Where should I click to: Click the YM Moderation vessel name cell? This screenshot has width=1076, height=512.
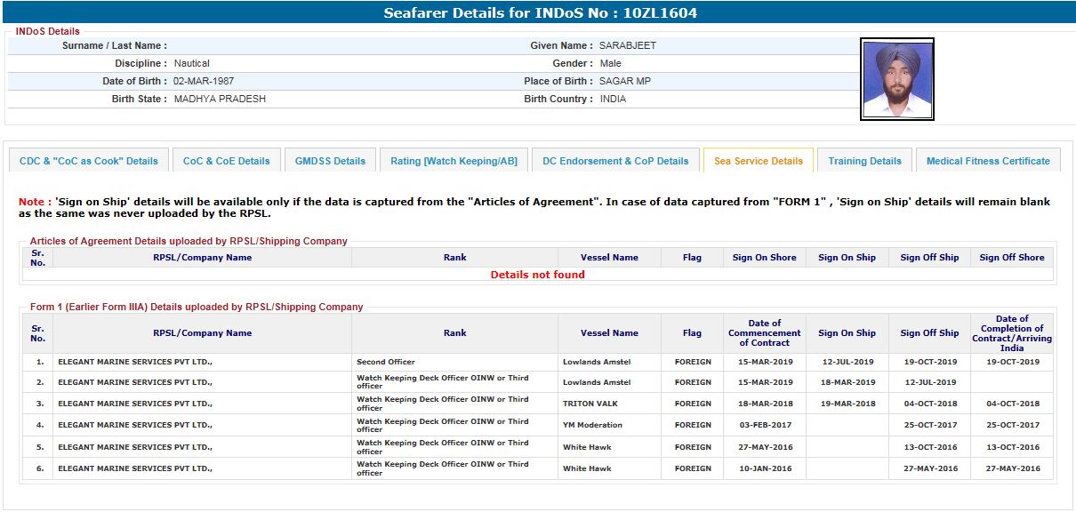[592, 425]
